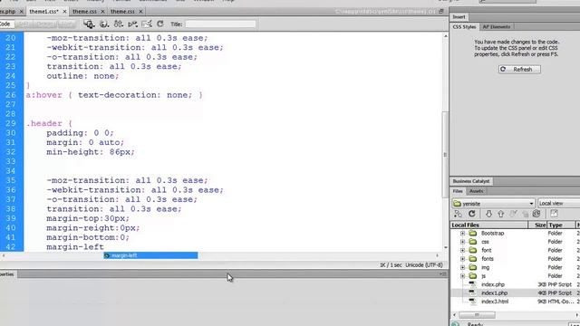The height and width of the screenshot is (326, 580).
Task: Click line number 29 in gutter
Action: coord(10,123)
